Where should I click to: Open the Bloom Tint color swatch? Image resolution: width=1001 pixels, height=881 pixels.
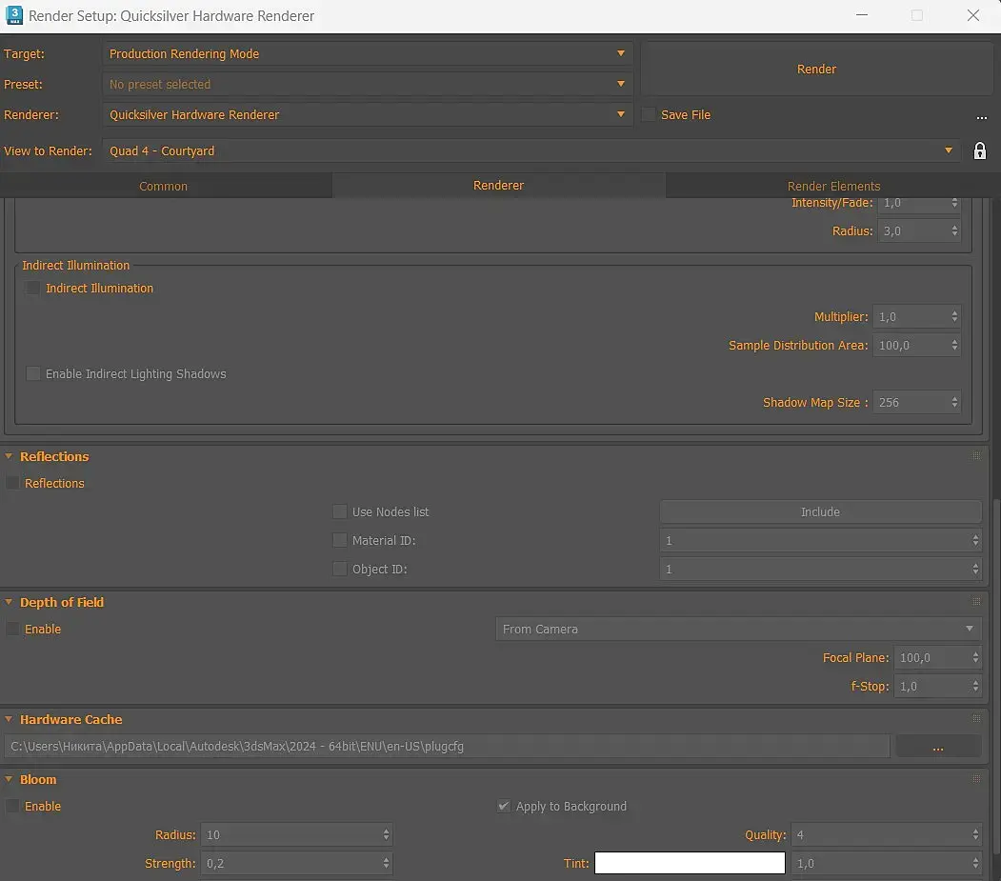point(691,863)
